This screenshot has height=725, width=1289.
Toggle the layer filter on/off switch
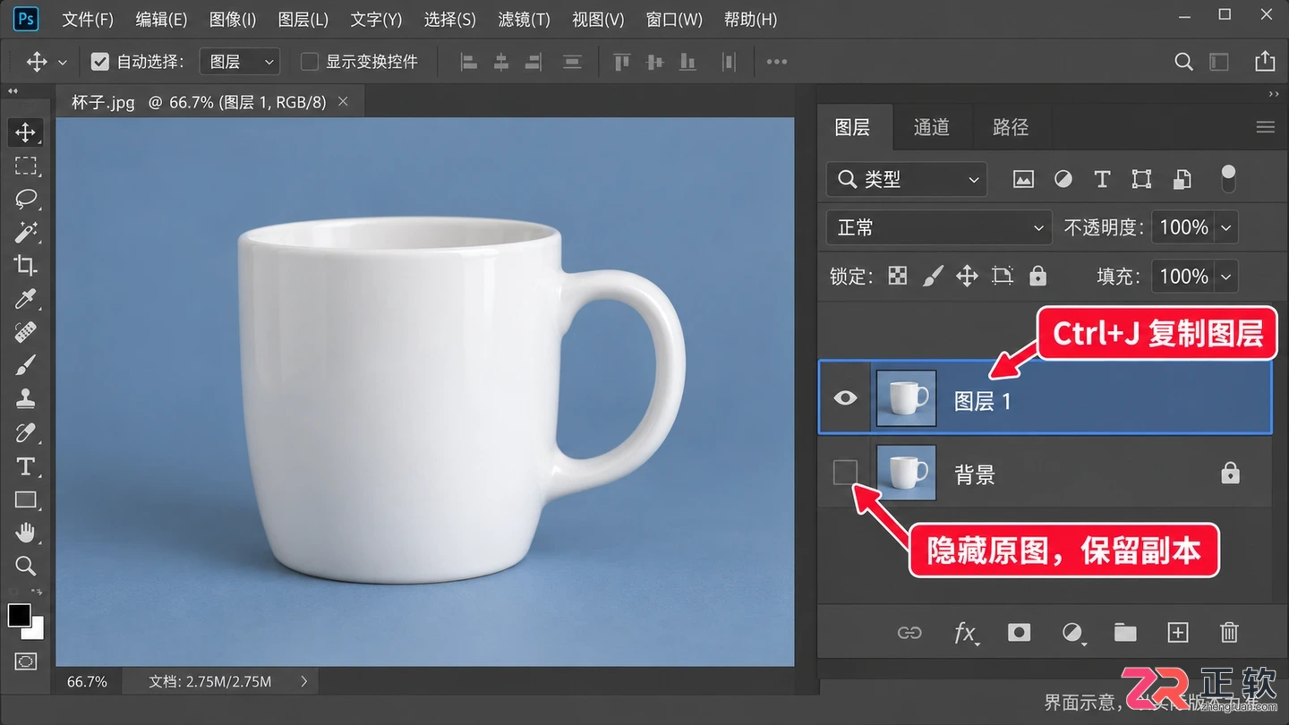point(1228,178)
